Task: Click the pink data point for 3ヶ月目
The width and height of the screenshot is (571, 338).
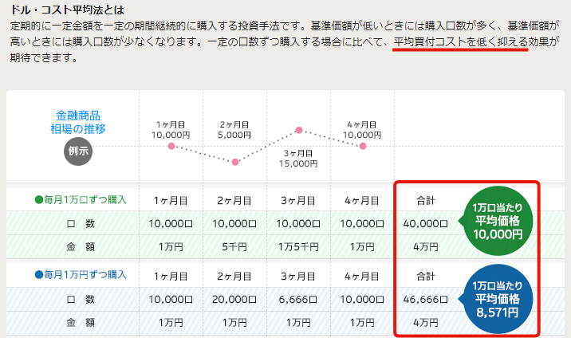Action: point(299,130)
